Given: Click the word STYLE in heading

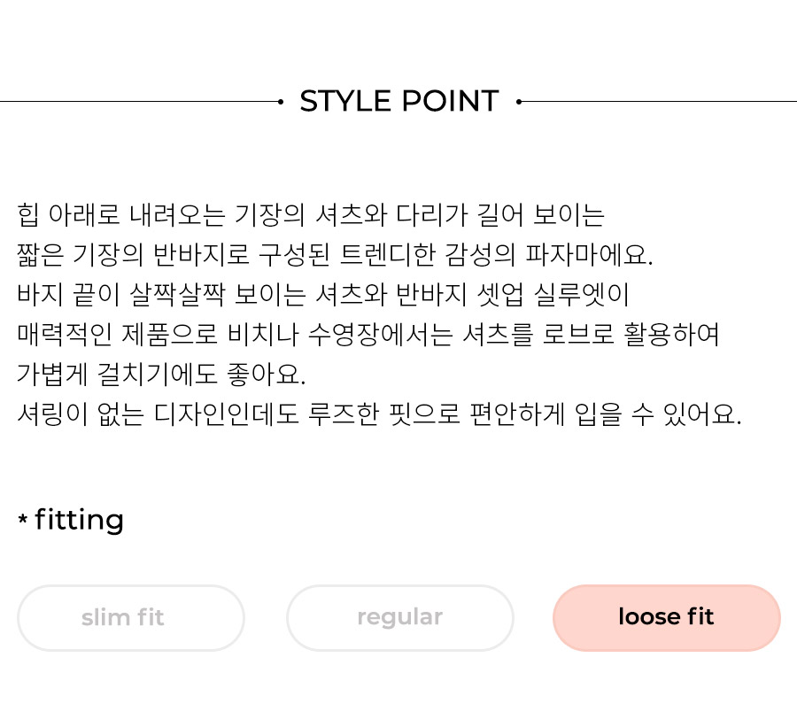Looking at the screenshot, I should [345, 101].
